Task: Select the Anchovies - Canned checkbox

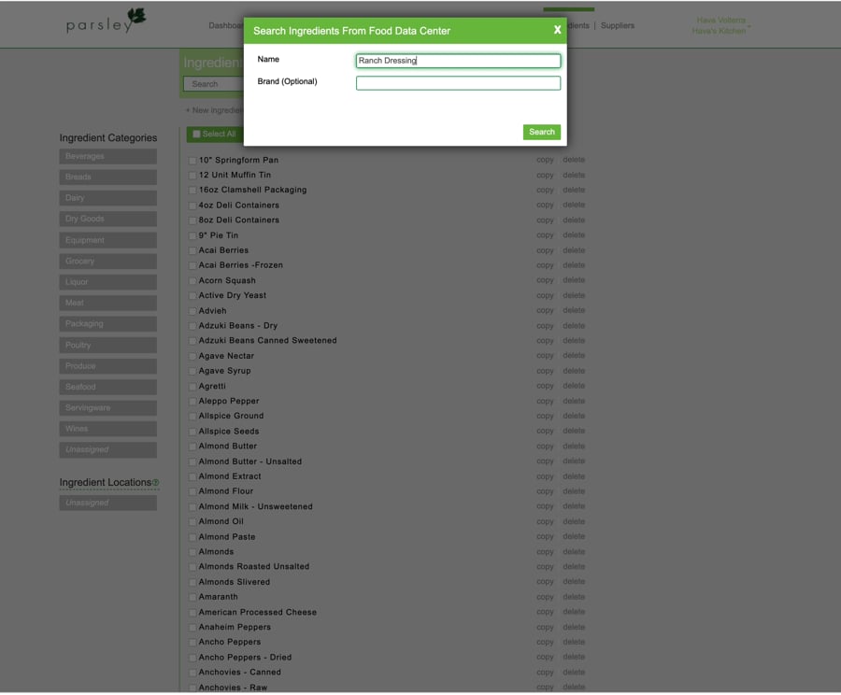Action: pyautogui.click(x=192, y=672)
